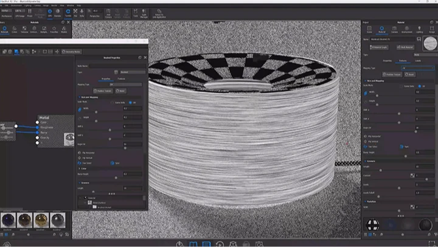Click the trash icon beside Type field

pyautogui.click(x=116, y=72)
